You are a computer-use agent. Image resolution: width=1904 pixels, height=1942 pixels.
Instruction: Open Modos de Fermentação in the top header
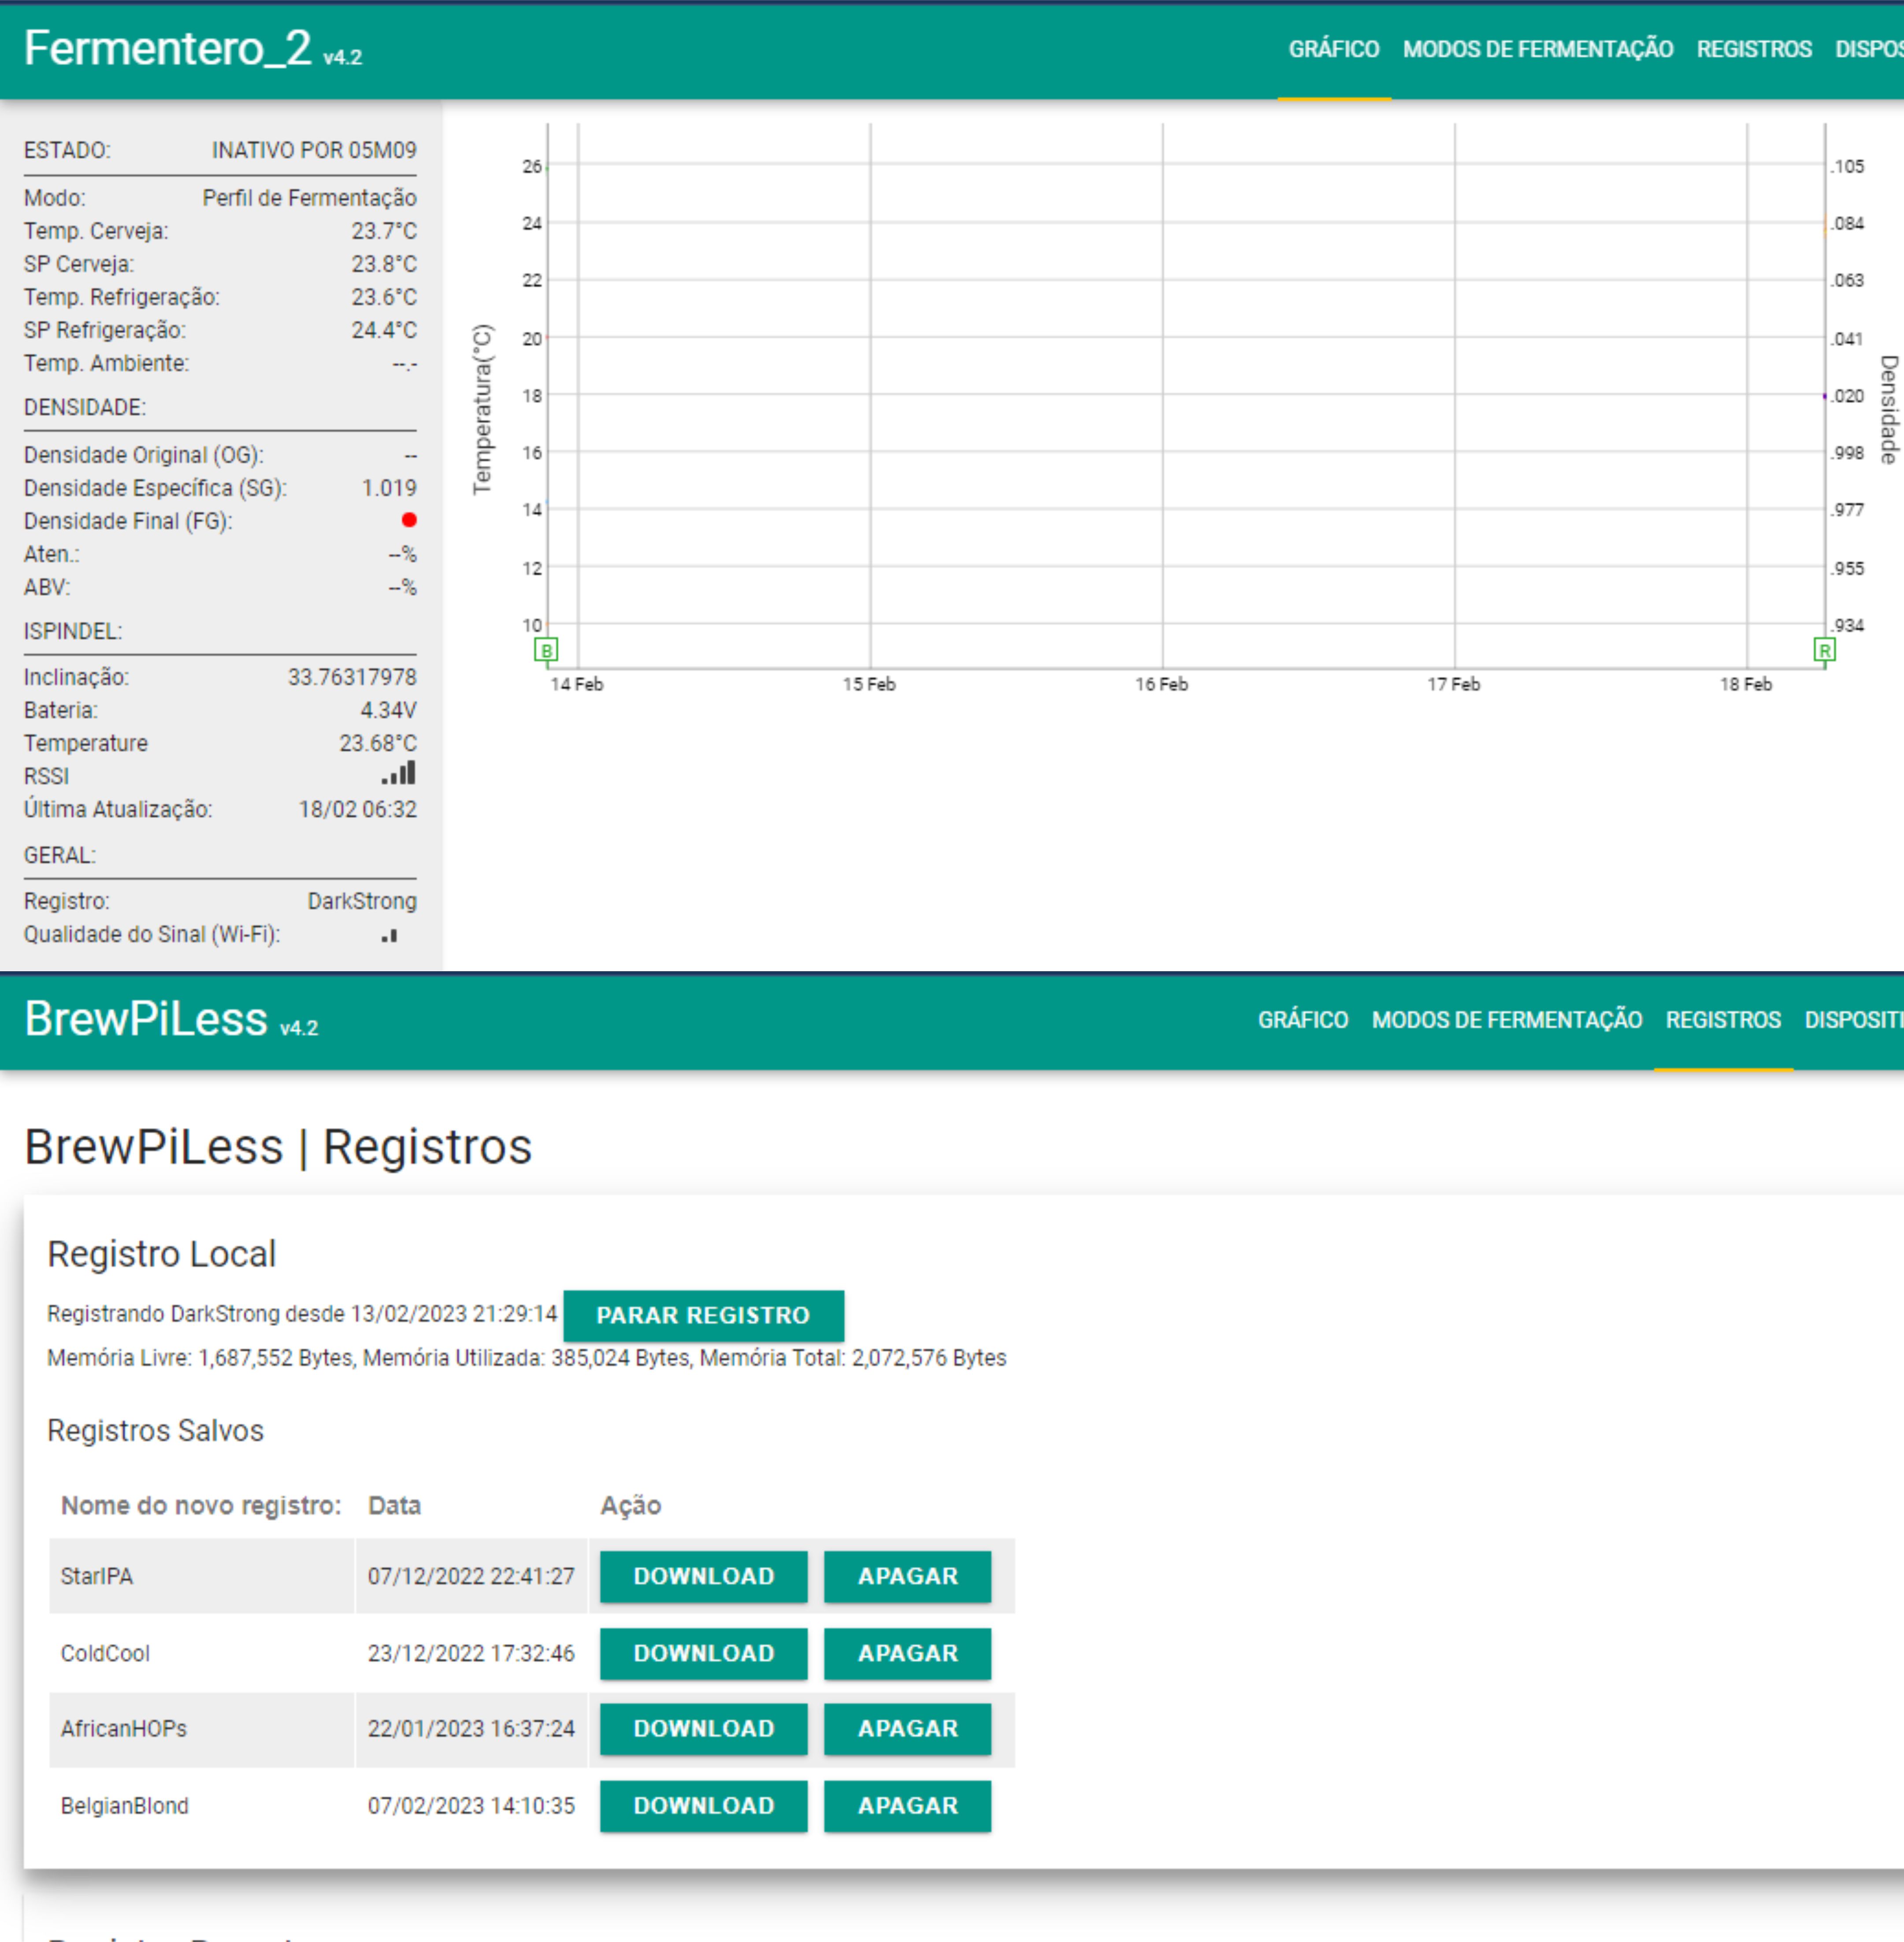[1537, 49]
